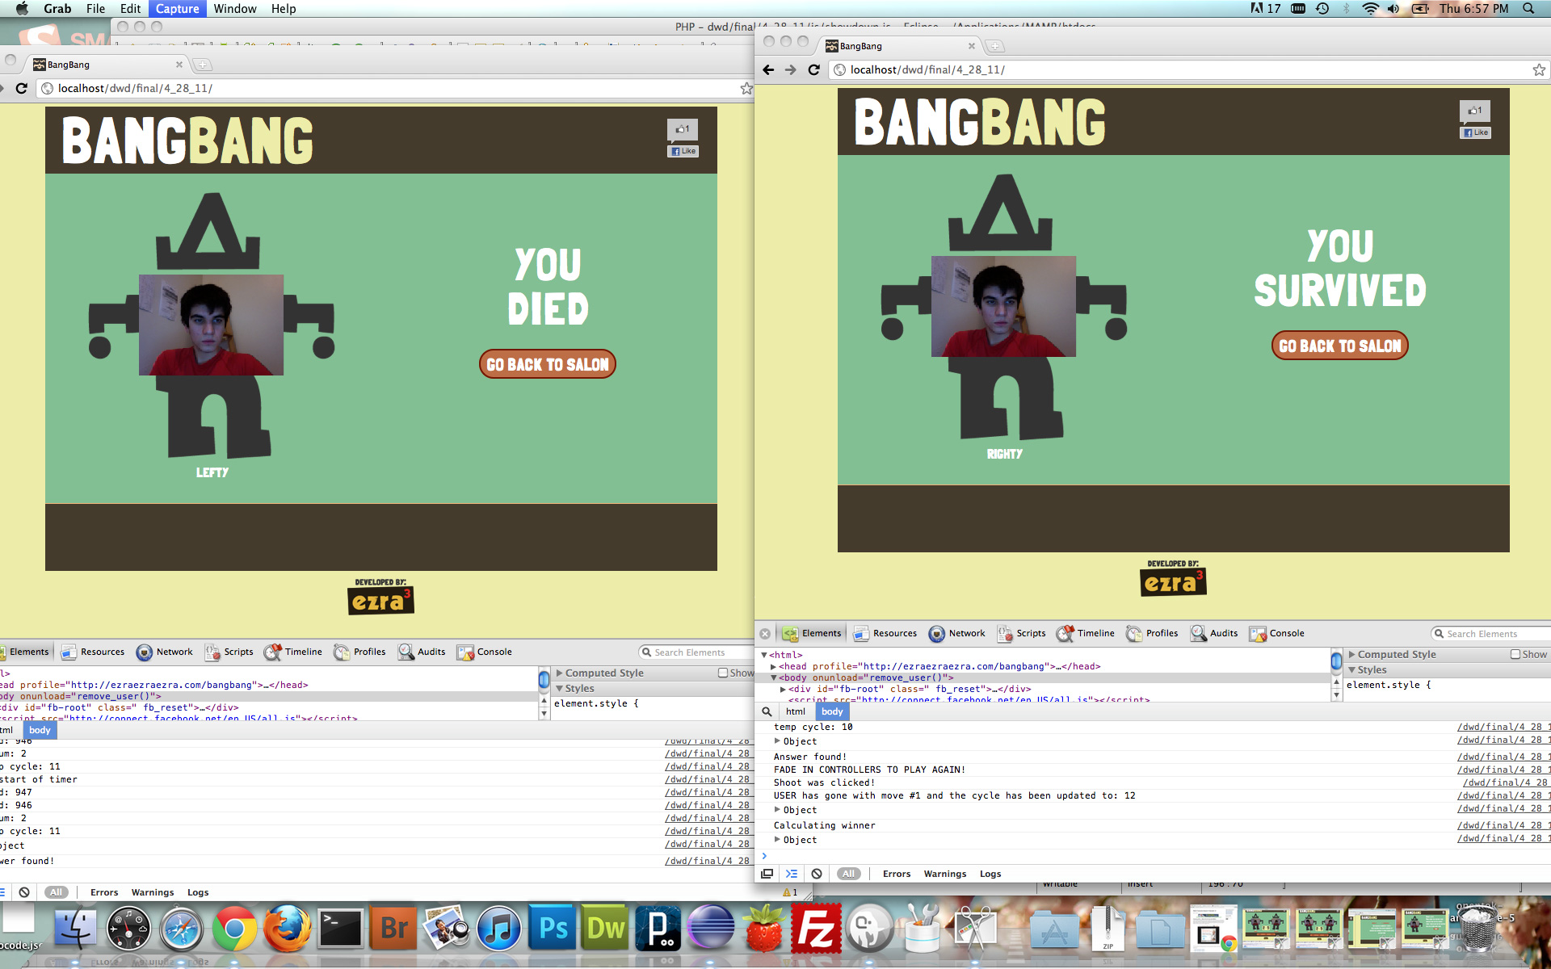Filter console output to Warnings only
Screen dimensions: 1551x969
tap(944, 874)
